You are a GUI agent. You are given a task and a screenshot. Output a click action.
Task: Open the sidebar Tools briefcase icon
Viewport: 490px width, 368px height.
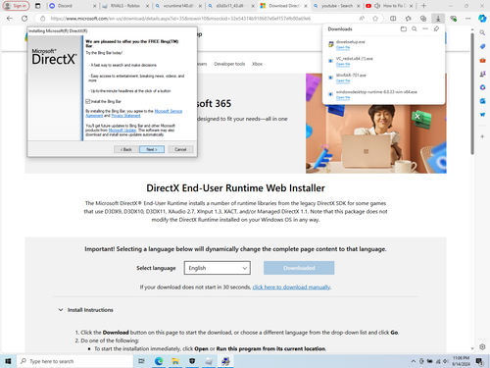482,60
